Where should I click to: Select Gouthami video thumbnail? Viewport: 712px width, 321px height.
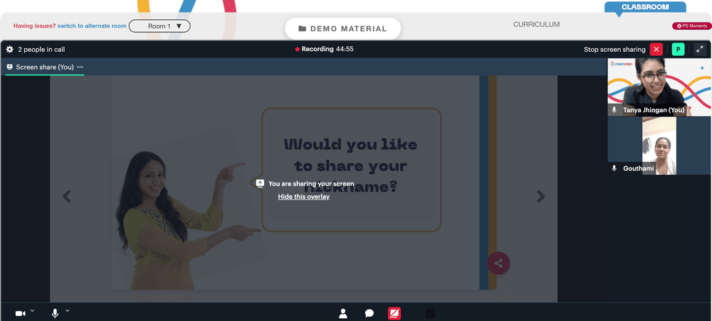[x=659, y=146]
